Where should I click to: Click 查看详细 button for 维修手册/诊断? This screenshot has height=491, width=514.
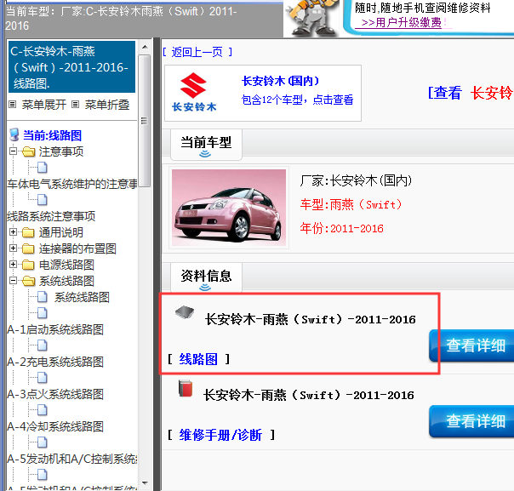pos(471,421)
